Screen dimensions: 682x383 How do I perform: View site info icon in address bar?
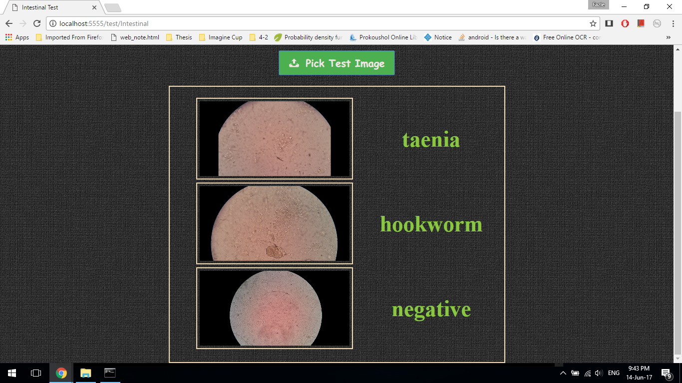(53, 23)
